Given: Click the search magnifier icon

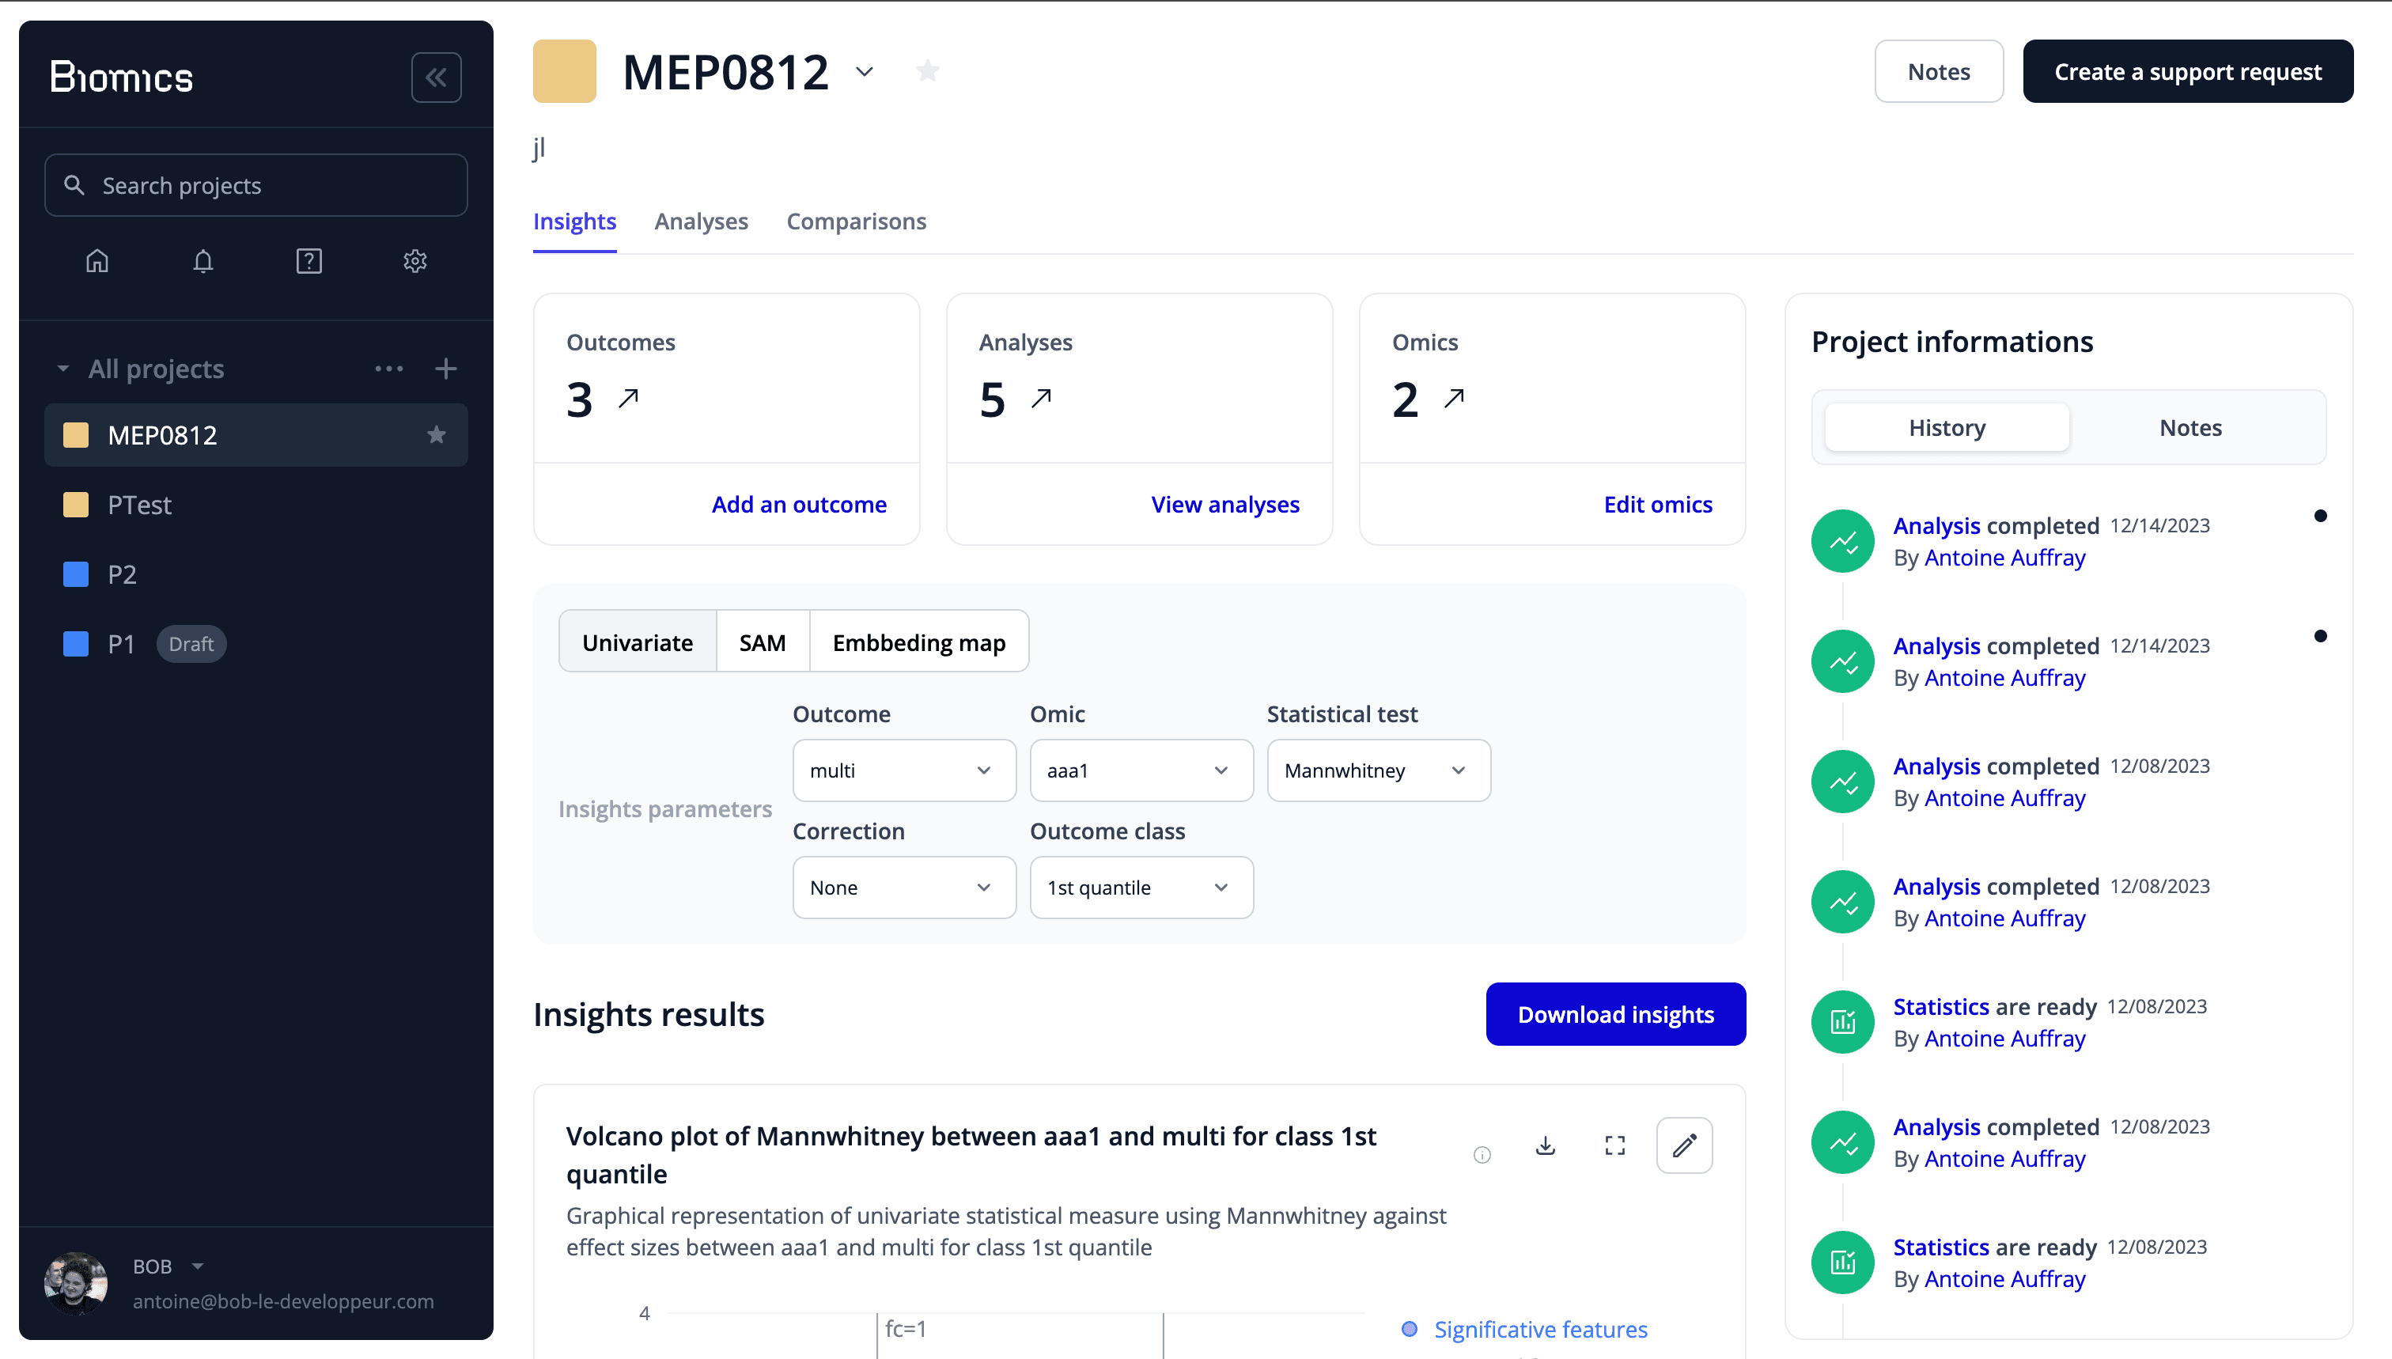Looking at the screenshot, I should (x=74, y=185).
